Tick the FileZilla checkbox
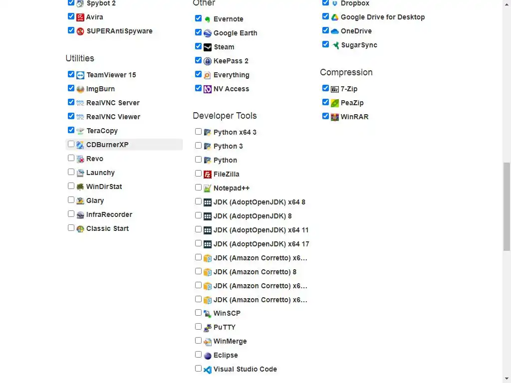This screenshot has width=511, height=383. click(198, 174)
